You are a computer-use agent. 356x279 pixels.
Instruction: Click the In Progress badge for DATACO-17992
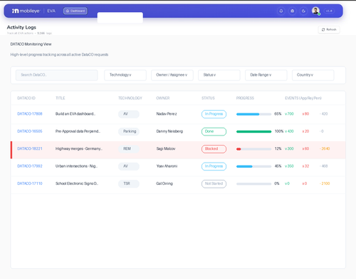tap(214, 166)
